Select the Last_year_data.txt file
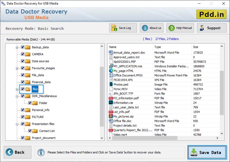 tap(164, 107)
